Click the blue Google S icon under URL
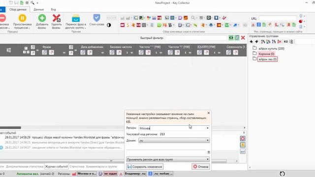 259,25
